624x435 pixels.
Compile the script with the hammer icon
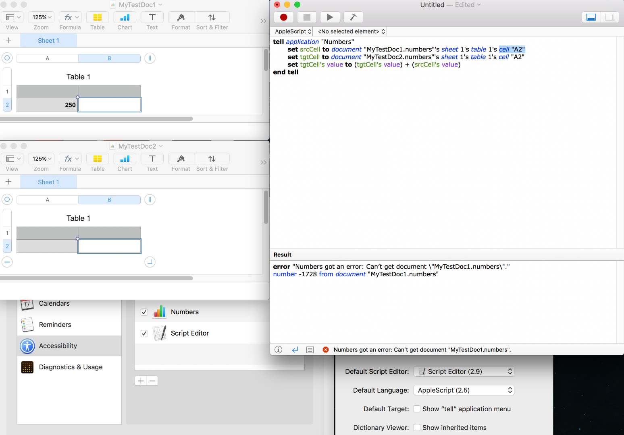354,17
